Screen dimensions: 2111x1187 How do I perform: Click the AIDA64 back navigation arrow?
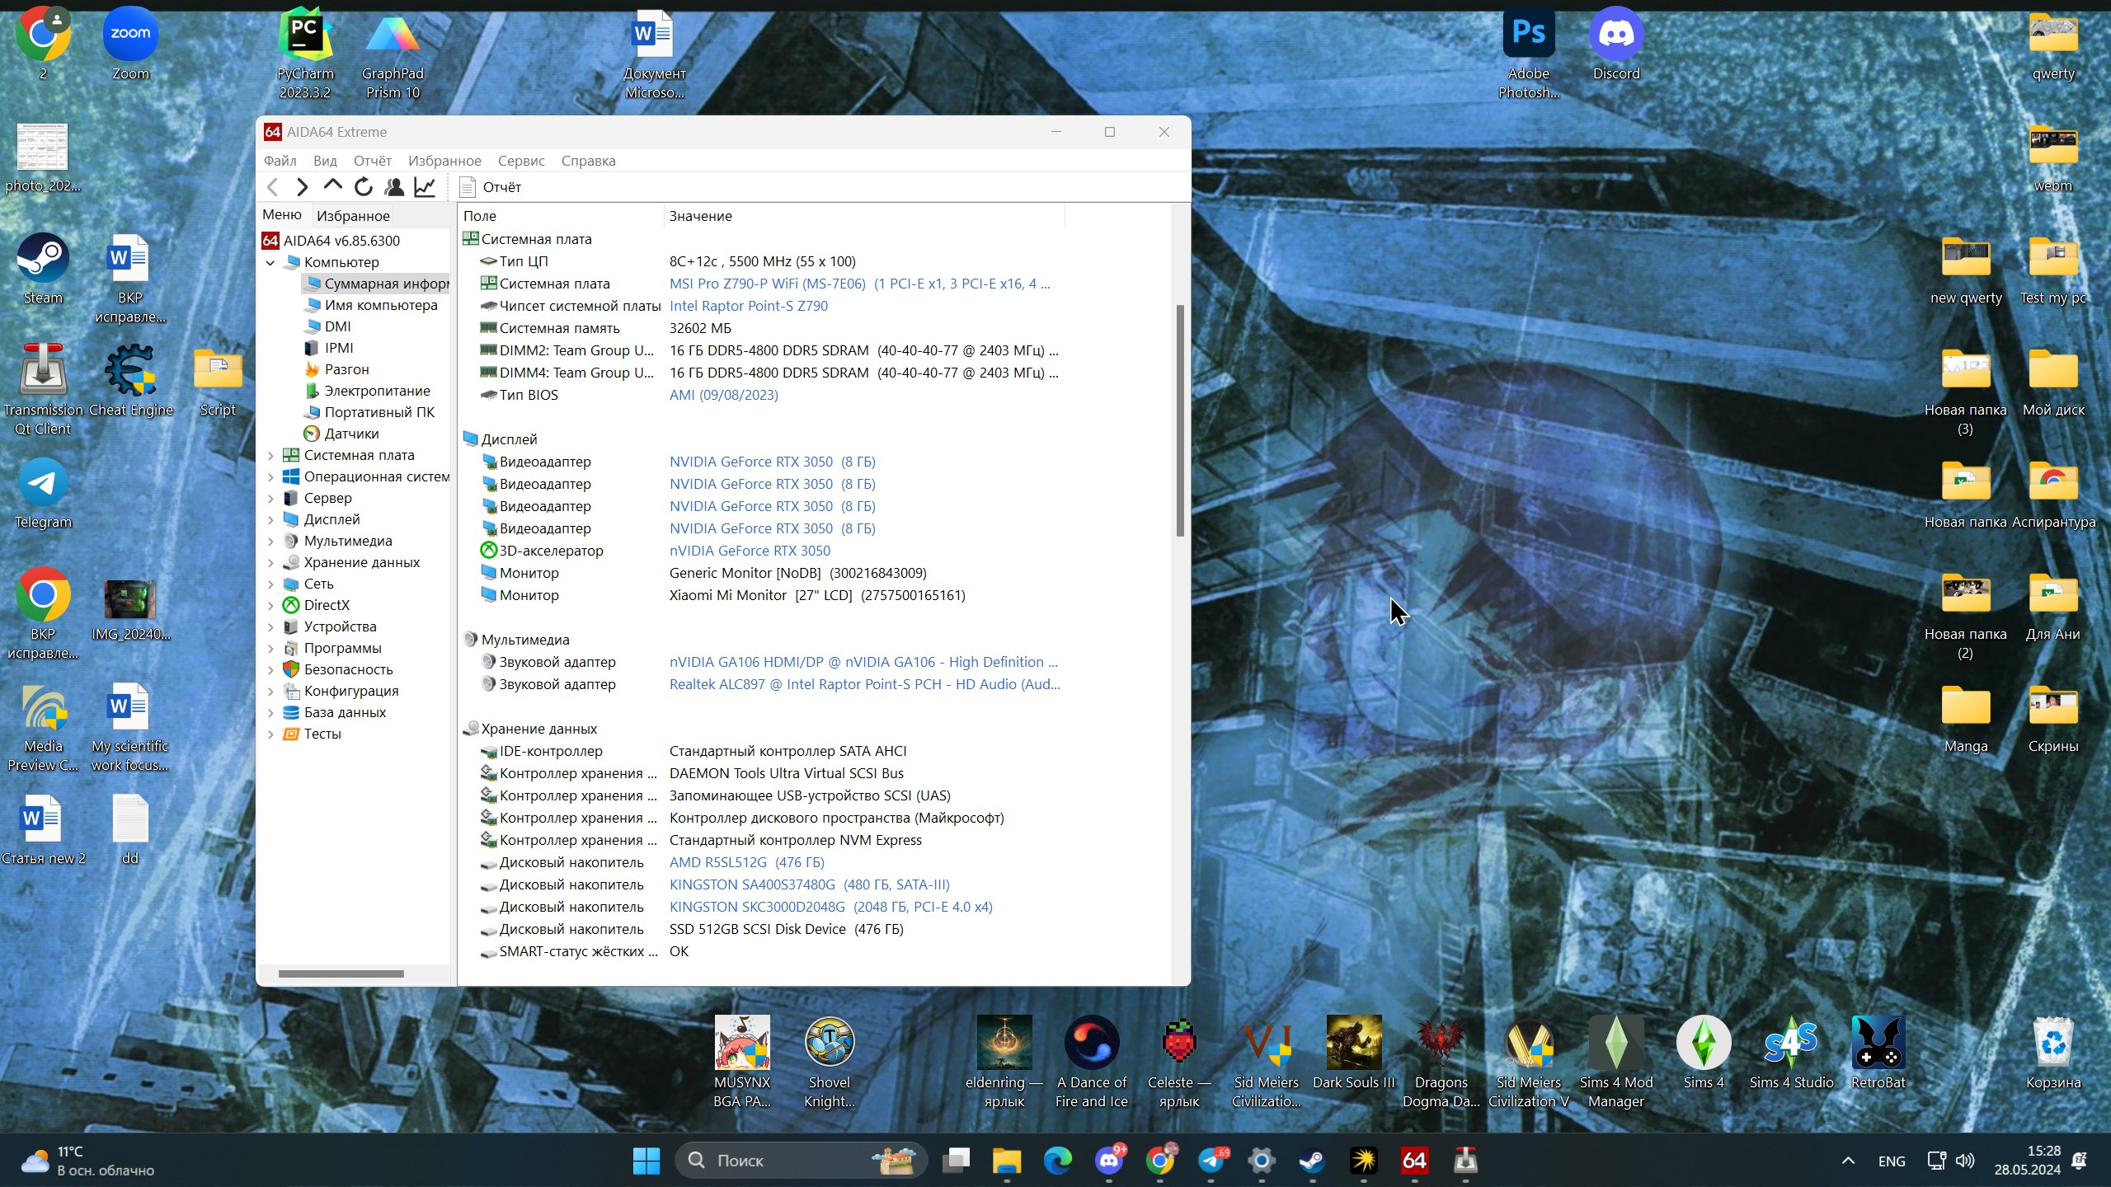[273, 187]
